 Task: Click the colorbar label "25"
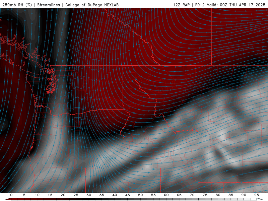(76, 195)
